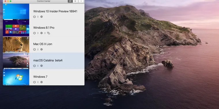
Task: Click snapshots icon for Windows 8.1 Pro
Action: 48,33
